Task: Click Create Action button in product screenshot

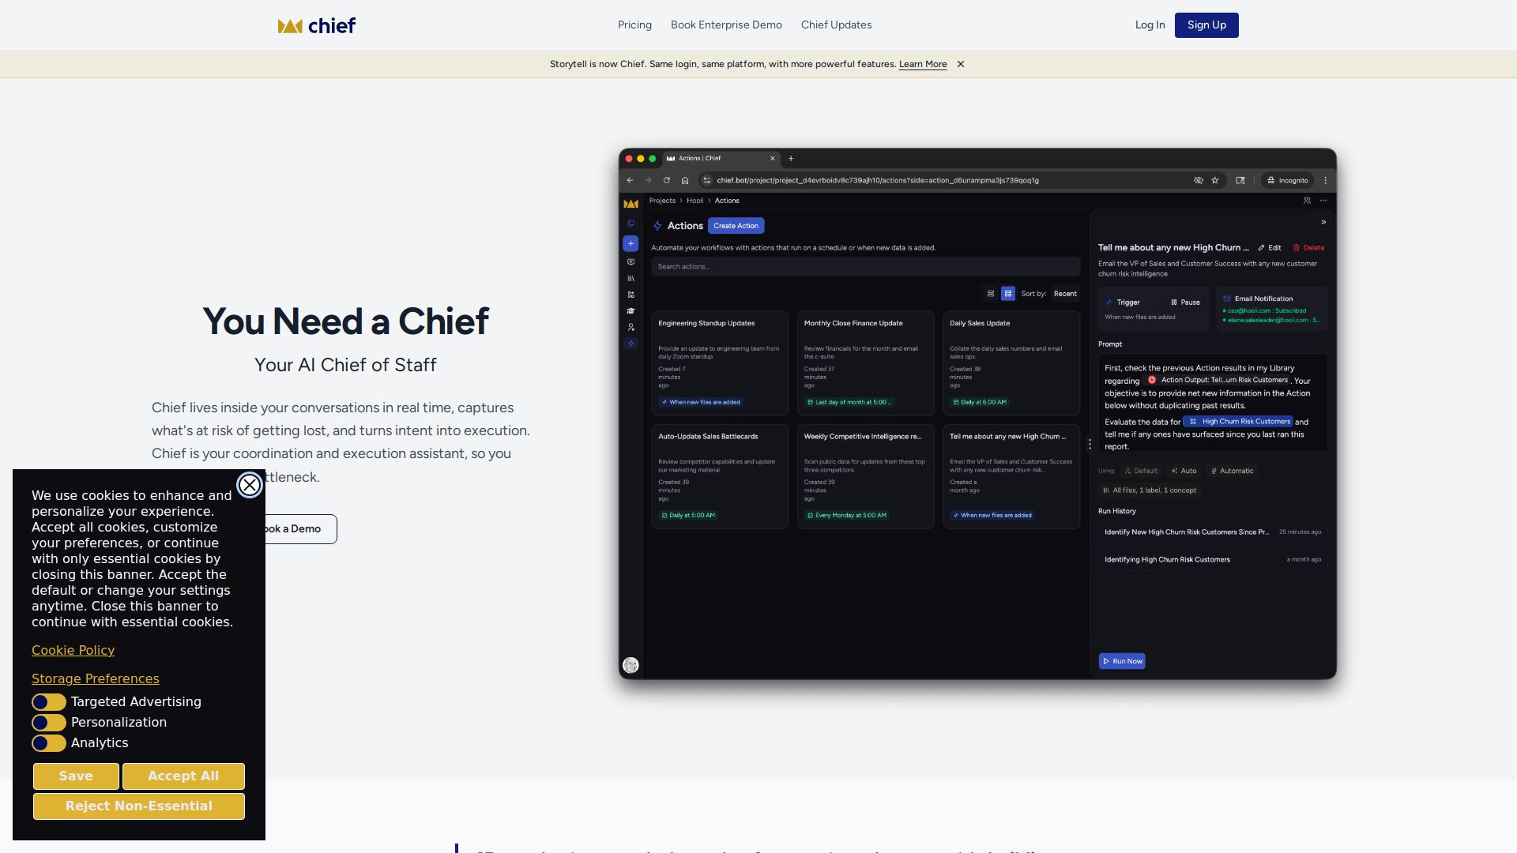Action: (x=736, y=226)
